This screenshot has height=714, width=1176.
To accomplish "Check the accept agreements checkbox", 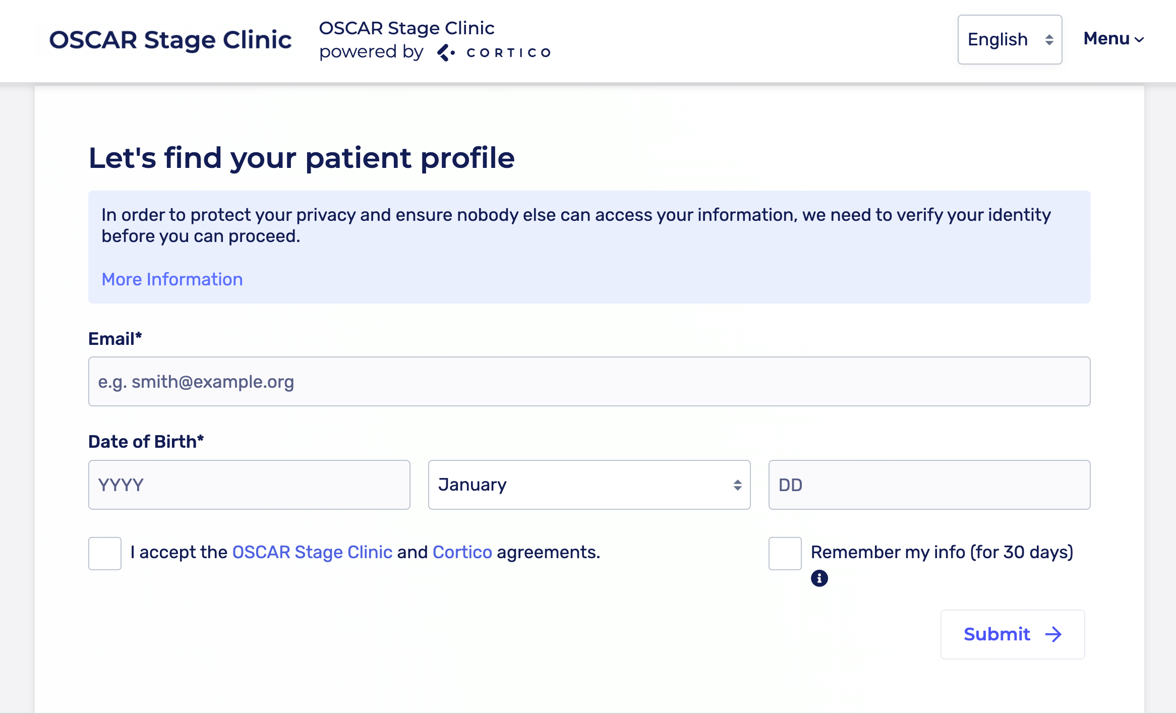I will click(x=105, y=553).
